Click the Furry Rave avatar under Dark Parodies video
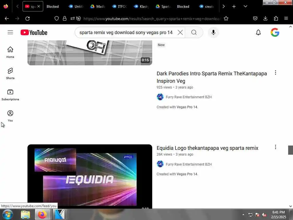This screenshot has height=220, width=293. (x=160, y=97)
